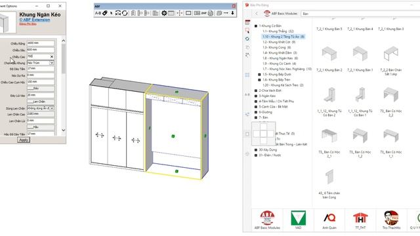Open the gear settings icon in ABF toolbar

164,13
